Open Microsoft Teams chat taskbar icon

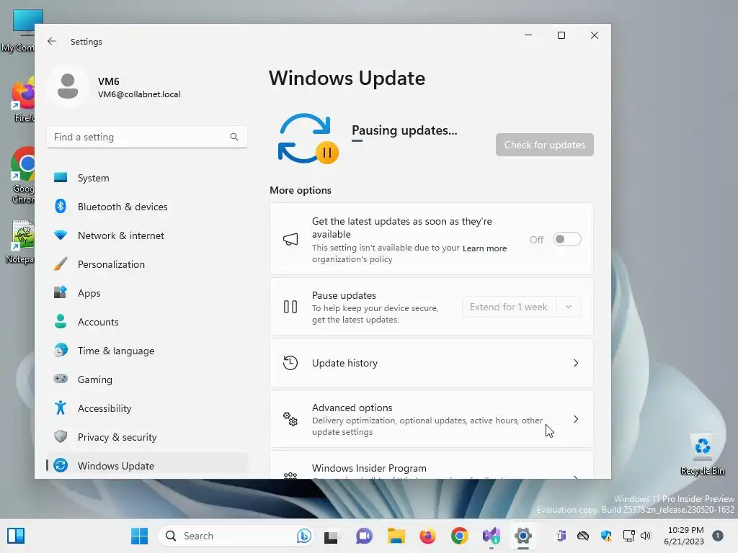tap(364, 536)
